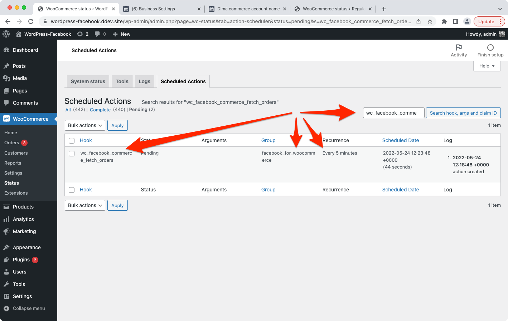
Task: Open the Finish setup circle icon
Action: 490,47
